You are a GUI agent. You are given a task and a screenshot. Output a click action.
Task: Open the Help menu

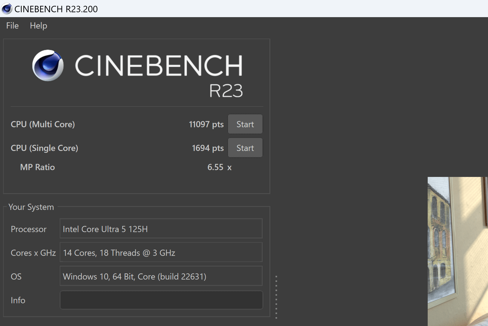point(39,26)
